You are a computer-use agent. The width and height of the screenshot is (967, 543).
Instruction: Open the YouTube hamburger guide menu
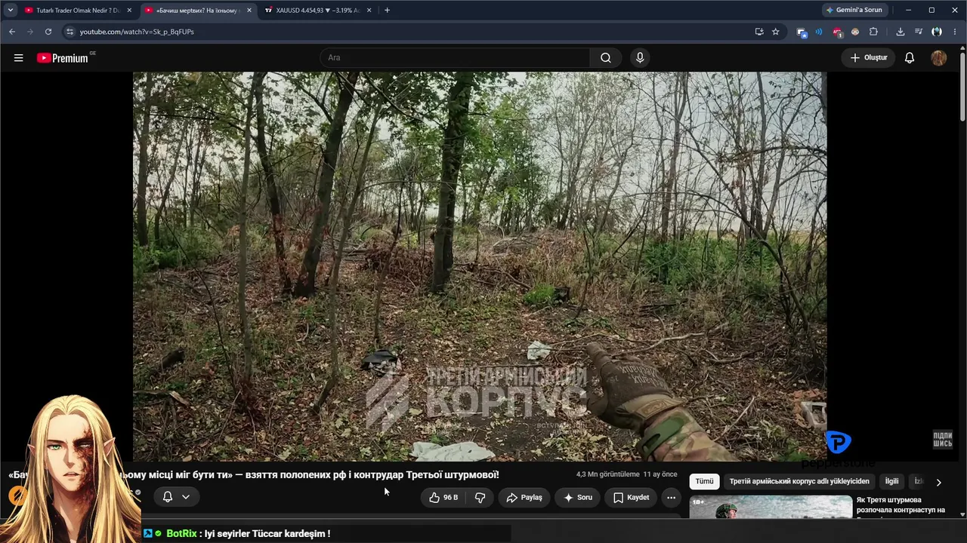[x=18, y=58]
